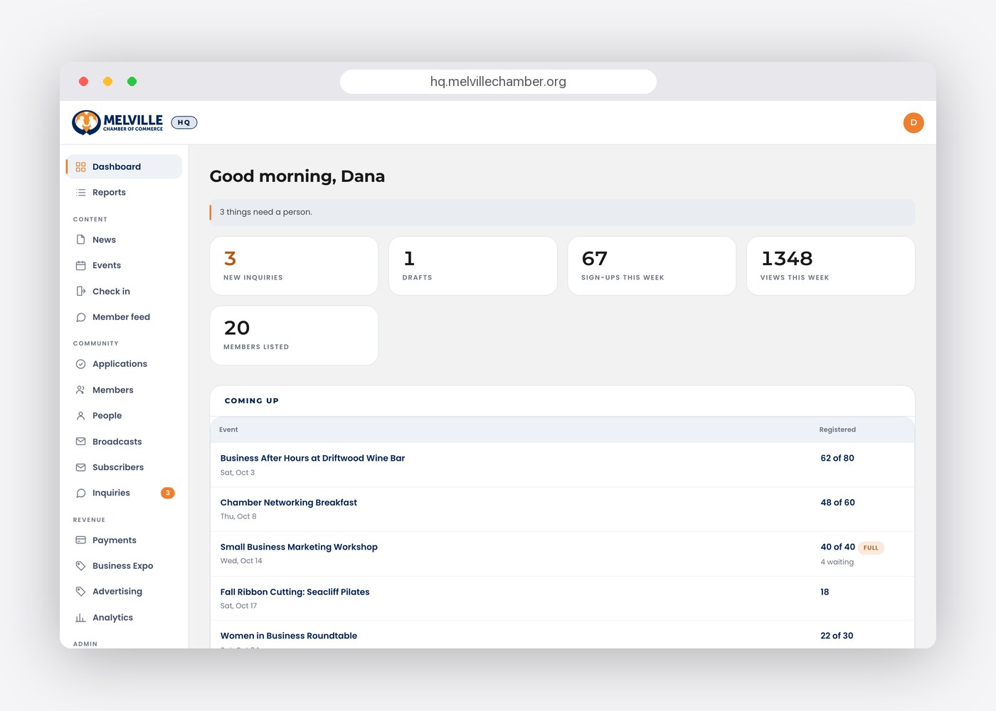Open the Drafts stat card
The width and height of the screenshot is (996, 711).
pos(473,266)
